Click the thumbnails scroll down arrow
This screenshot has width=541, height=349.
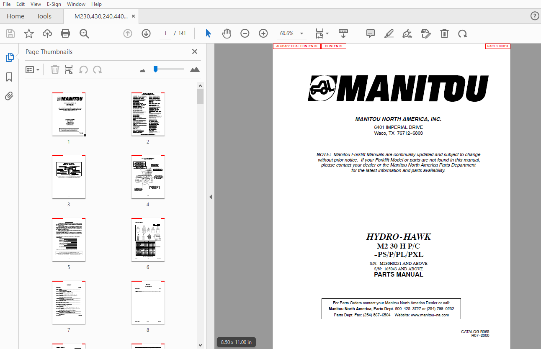[201, 345]
